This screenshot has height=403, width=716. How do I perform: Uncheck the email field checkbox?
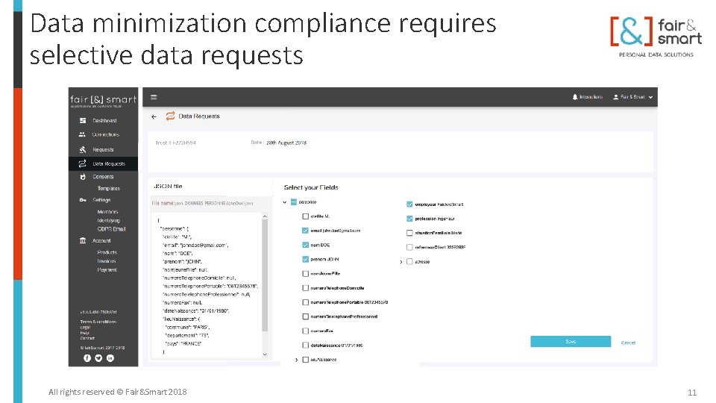306,231
